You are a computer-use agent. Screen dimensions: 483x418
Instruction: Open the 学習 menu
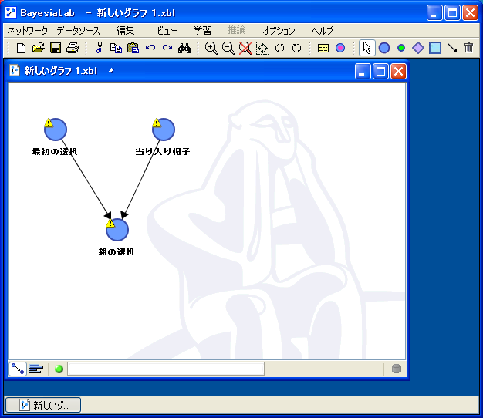pyautogui.click(x=202, y=31)
